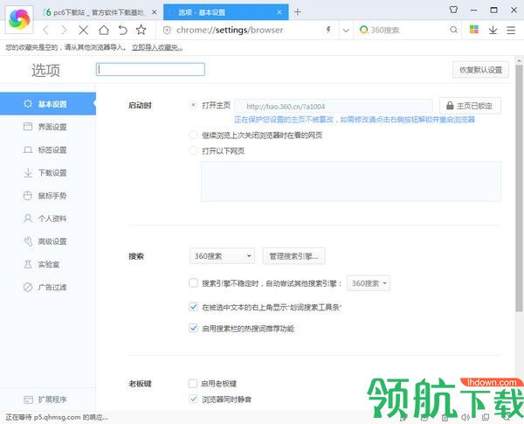Screen dimensions: 524x424
Task: Open the colorful app grid icon
Action: [x=474, y=30]
